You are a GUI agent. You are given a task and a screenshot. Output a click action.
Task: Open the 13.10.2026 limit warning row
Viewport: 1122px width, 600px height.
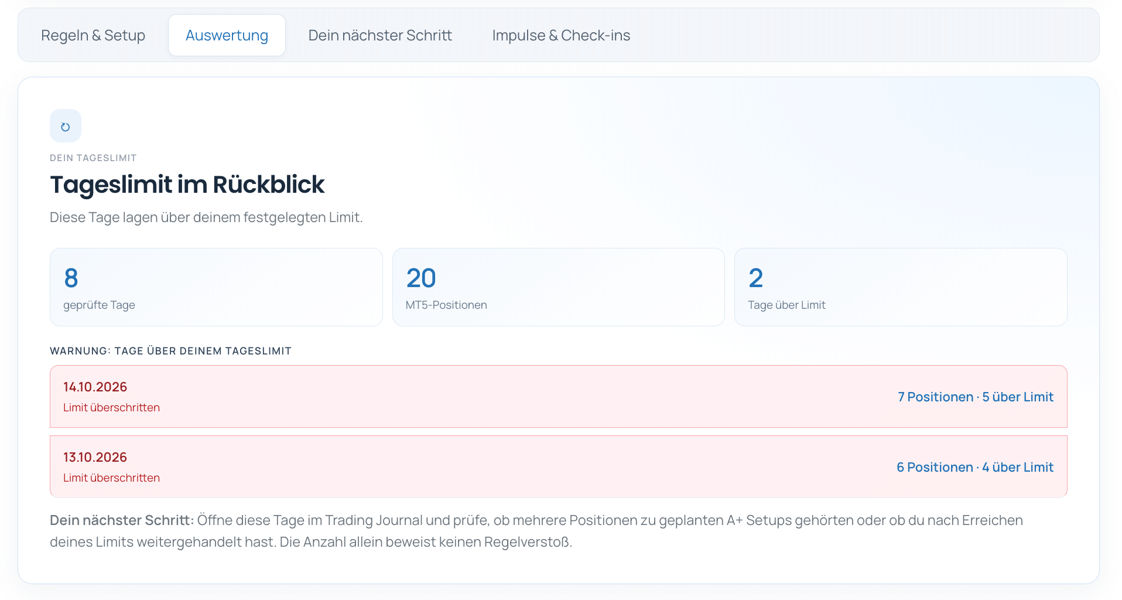(x=559, y=467)
